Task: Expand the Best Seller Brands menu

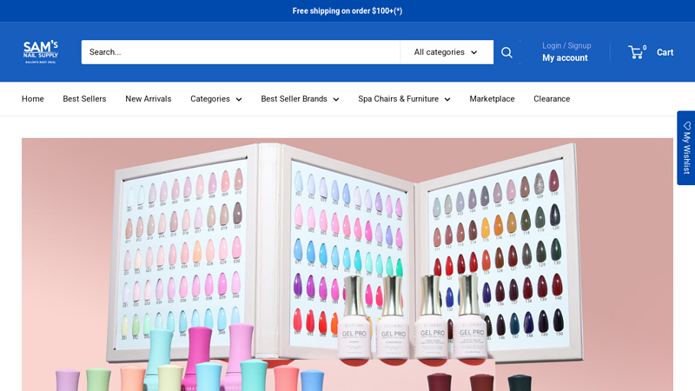Action: 300,99
